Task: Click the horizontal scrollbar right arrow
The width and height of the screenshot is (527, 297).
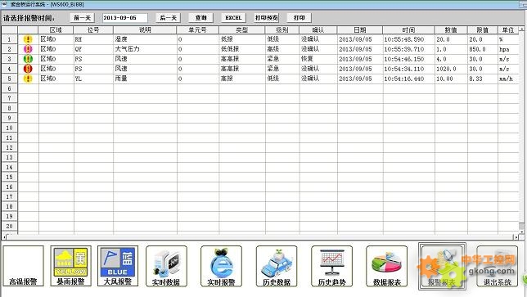Action: coord(516,237)
